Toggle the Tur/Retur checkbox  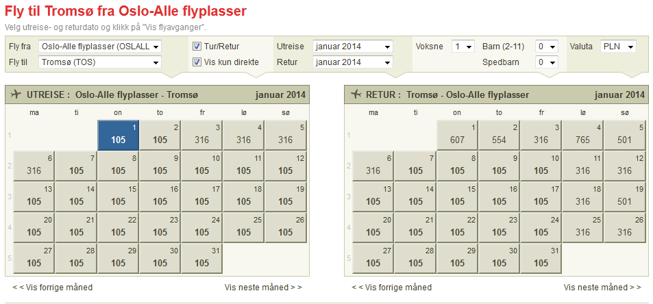[197, 47]
